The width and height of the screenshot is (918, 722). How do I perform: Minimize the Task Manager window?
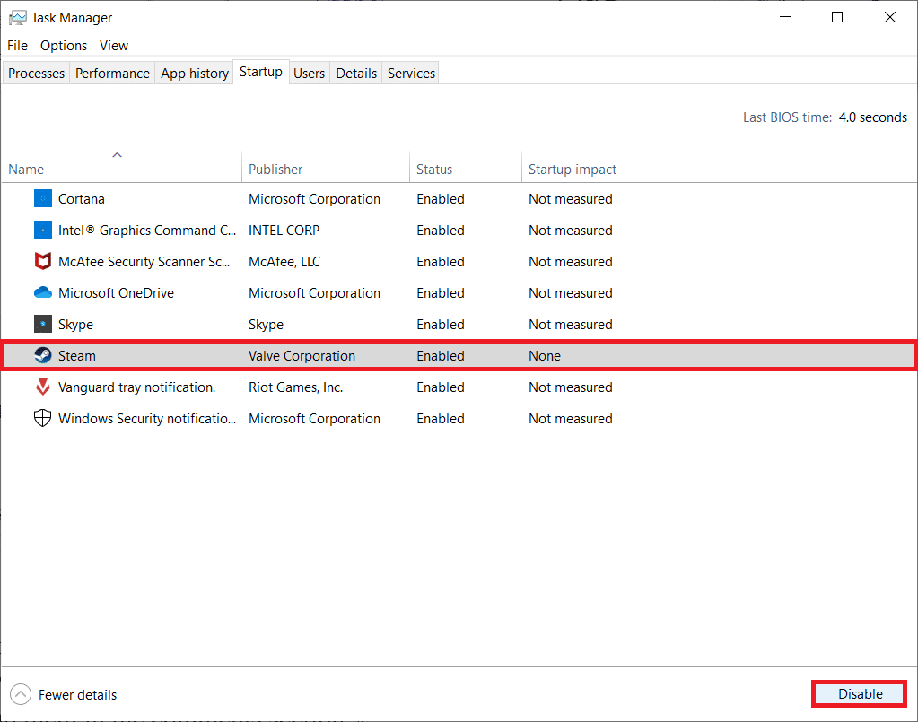[x=785, y=18]
